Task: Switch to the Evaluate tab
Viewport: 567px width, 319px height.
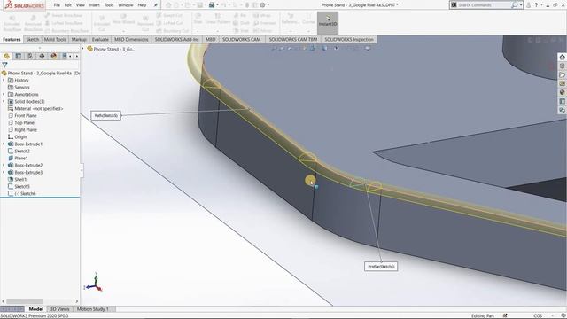Action: coord(100,39)
